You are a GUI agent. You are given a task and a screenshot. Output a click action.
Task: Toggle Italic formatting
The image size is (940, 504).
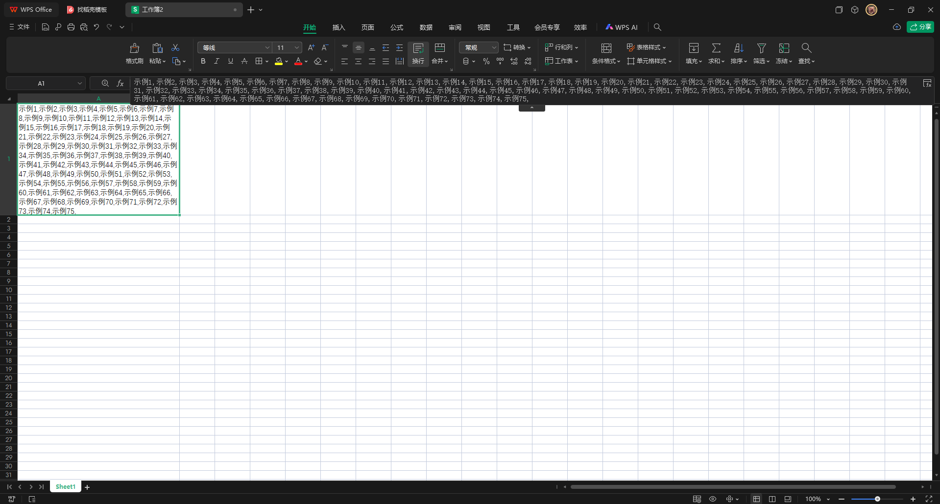[217, 61]
